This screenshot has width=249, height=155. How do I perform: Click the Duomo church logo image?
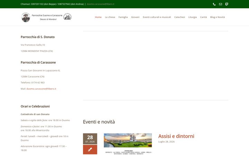(x=26, y=17)
